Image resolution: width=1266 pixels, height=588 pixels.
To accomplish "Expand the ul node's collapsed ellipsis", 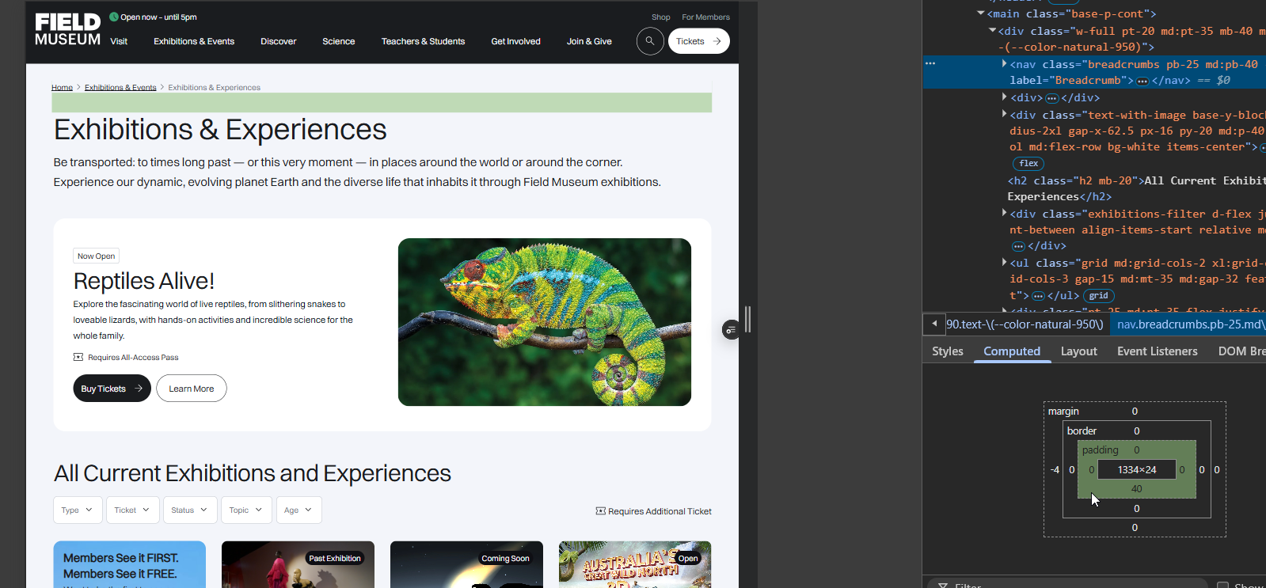I will tap(1038, 296).
